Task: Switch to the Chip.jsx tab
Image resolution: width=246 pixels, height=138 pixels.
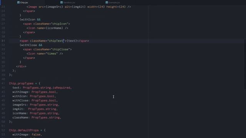Action: pos(23,3)
